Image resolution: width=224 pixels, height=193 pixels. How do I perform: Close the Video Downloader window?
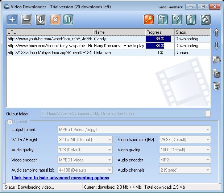point(215,7)
